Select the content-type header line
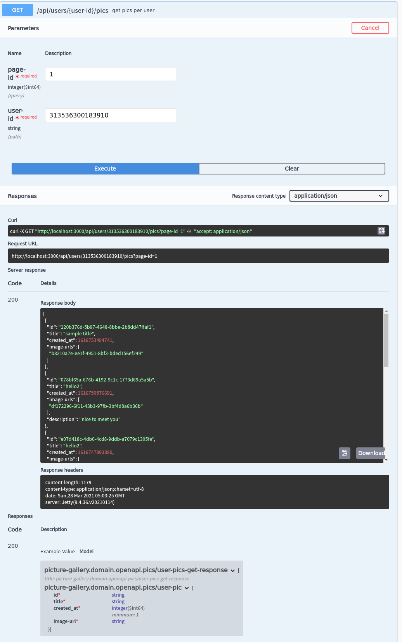Screen dimensions: 402x642 (94, 489)
